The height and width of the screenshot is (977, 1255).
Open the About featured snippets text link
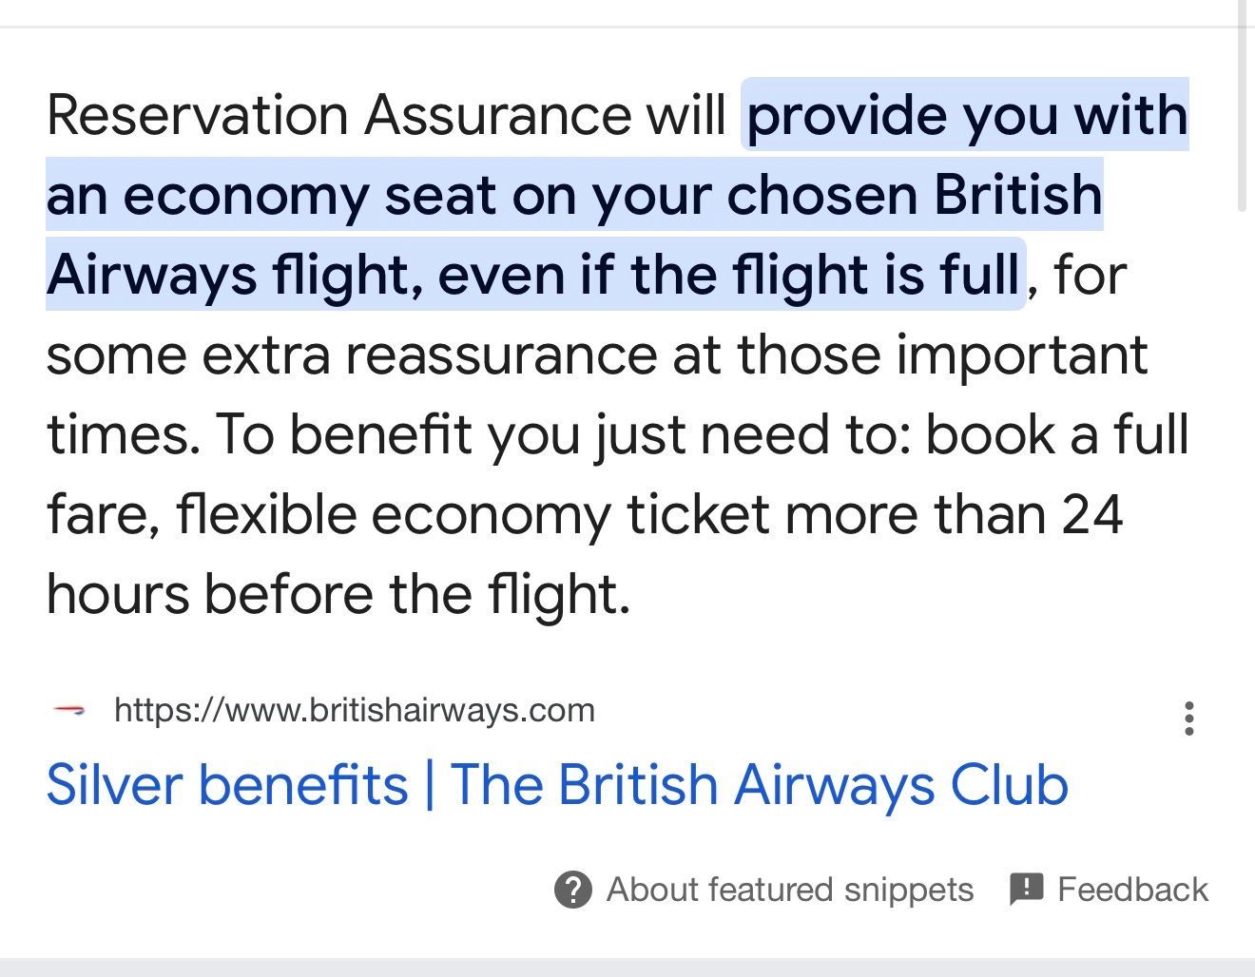(x=789, y=890)
